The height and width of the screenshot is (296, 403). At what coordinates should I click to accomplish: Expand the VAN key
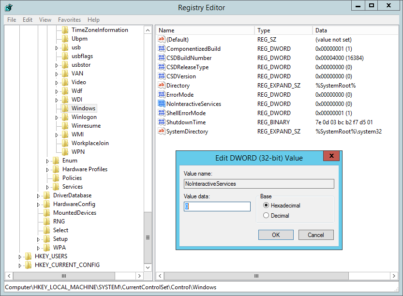(x=57, y=74)
